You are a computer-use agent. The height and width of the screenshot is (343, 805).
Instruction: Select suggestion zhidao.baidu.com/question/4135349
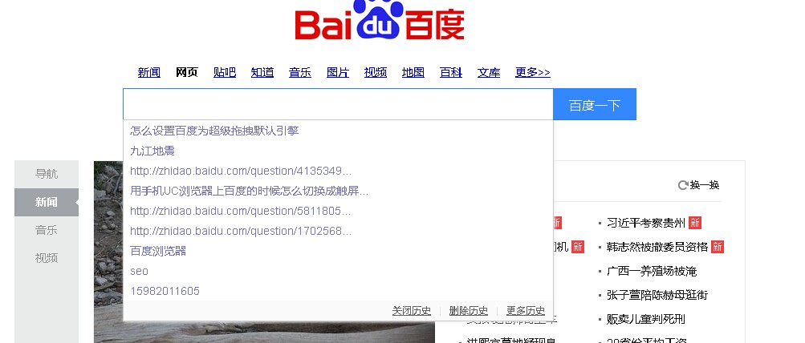(x=338, y=171)
